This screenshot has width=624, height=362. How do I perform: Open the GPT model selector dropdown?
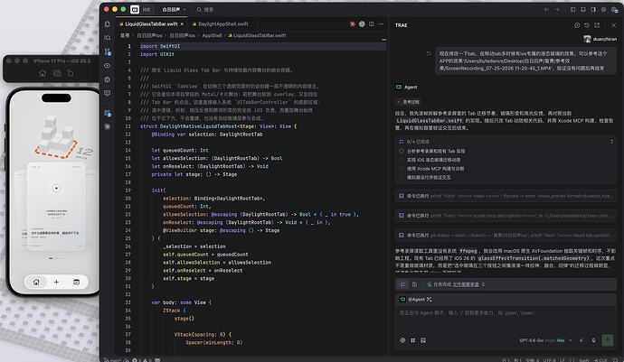(x=545, y=340)
